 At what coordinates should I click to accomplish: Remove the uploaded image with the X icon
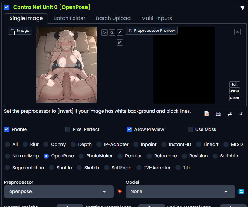(120, 32)
